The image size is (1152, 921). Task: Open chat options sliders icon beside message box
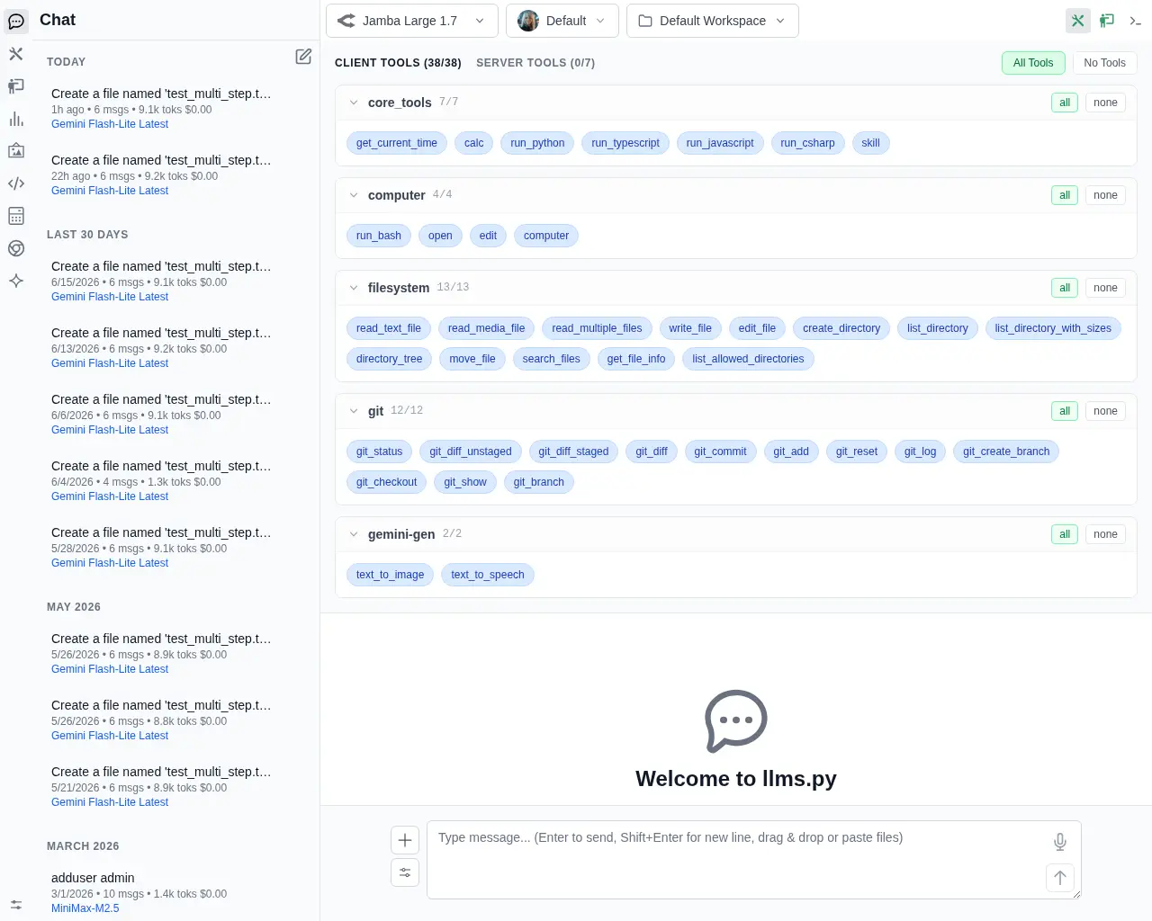(x=405, y=872)
